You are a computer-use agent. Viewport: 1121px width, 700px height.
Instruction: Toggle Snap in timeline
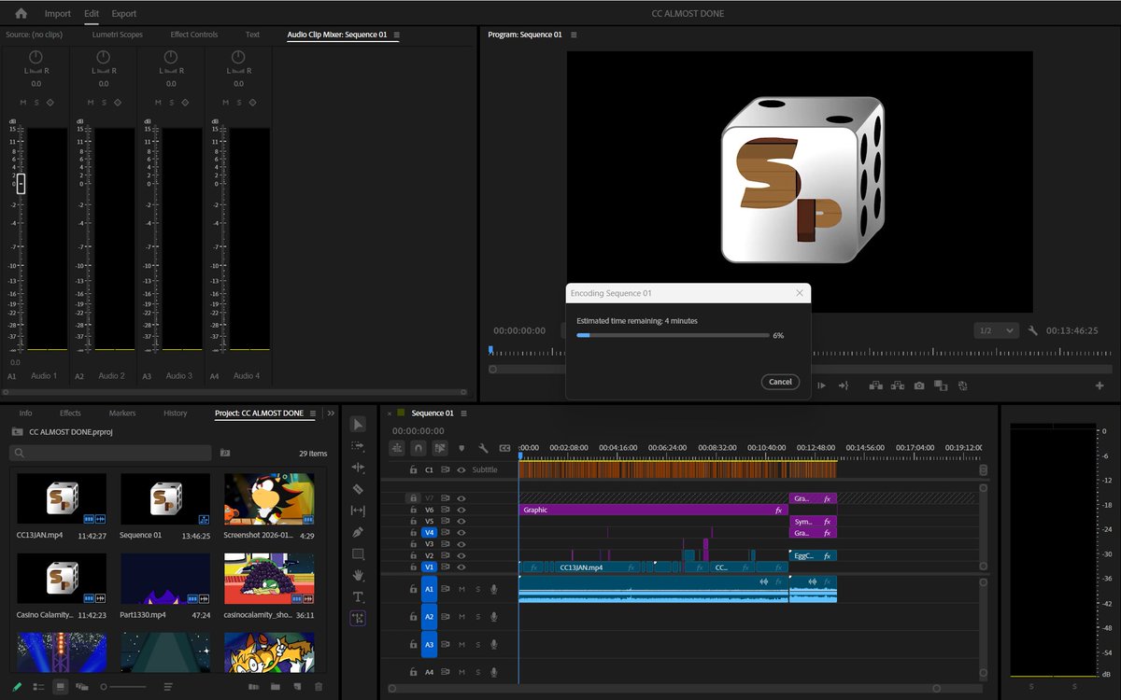tap(419, 448)
